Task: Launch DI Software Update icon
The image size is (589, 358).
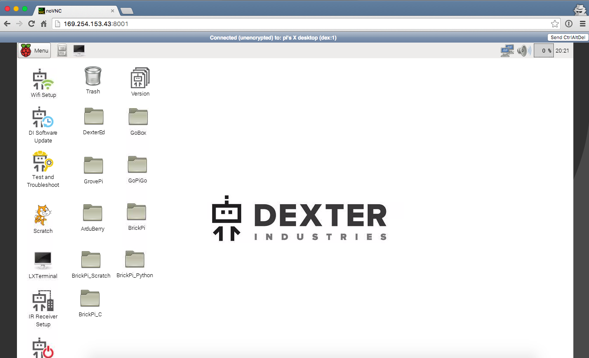Action: (x=43, y=125)
